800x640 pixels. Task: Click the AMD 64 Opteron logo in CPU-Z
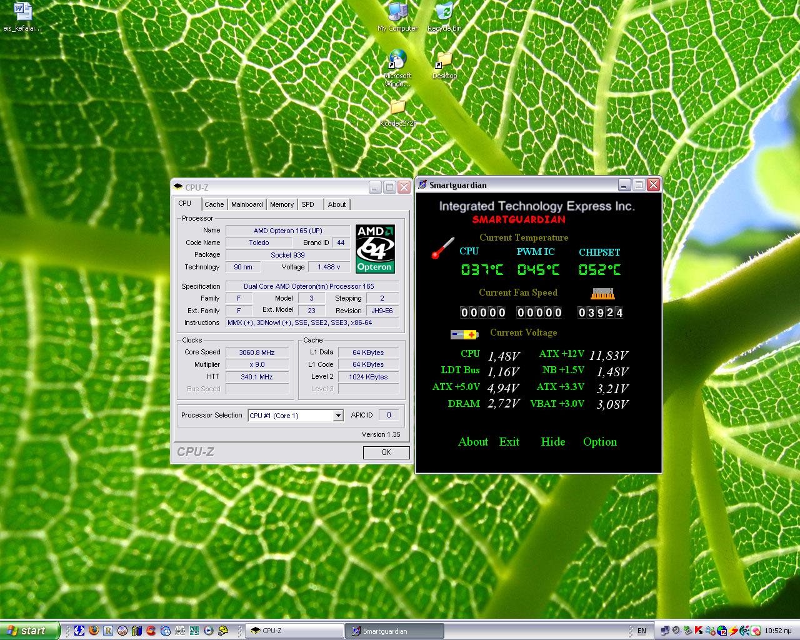tap(375, 249)
